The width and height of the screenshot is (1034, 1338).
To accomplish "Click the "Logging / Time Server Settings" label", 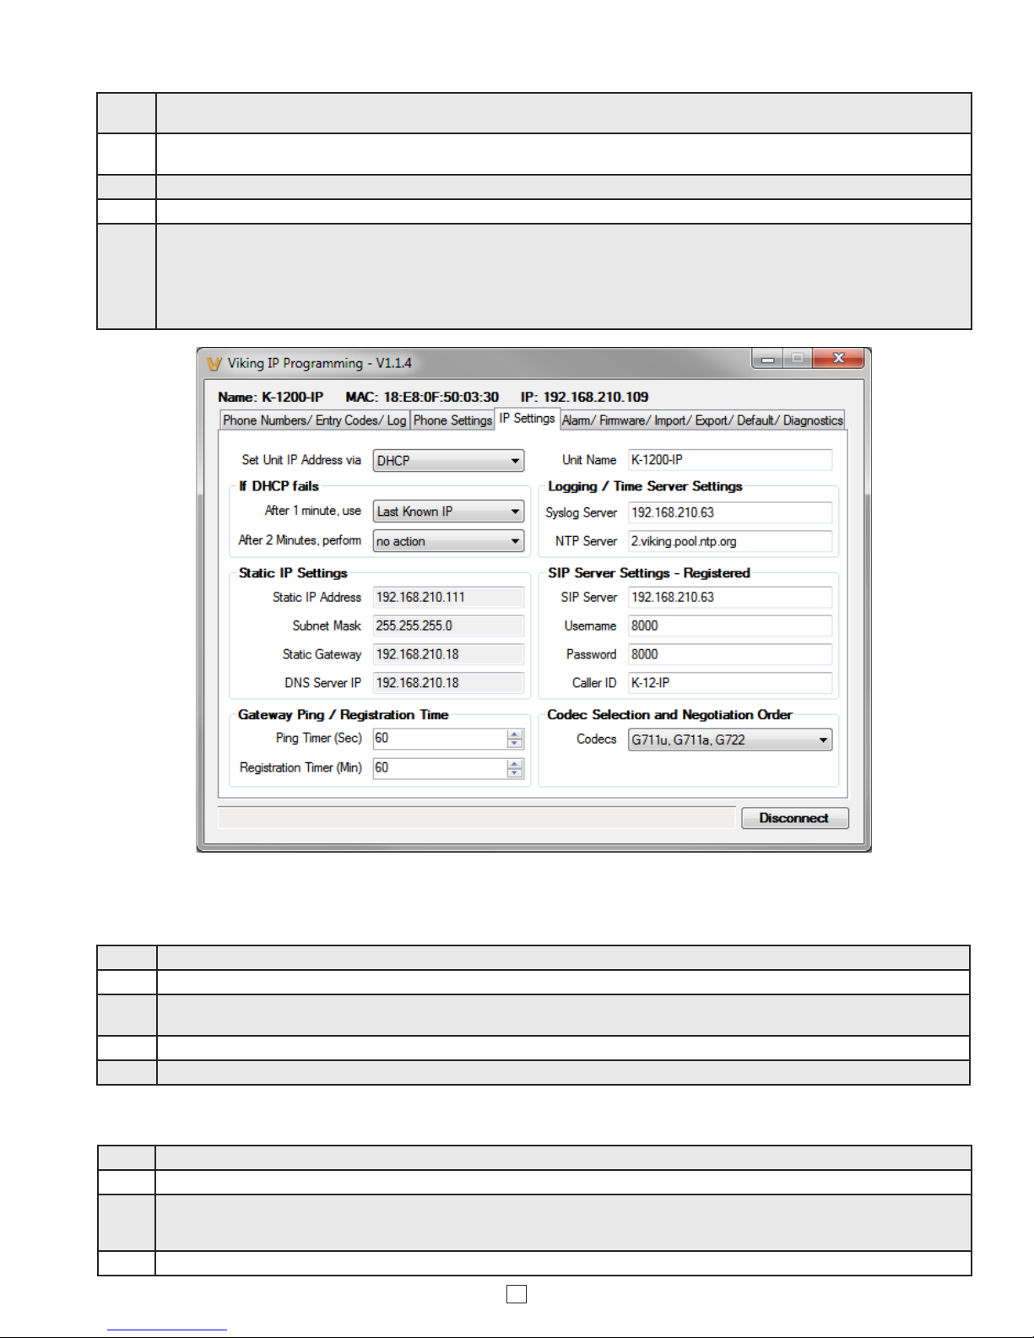I will pyautogui.click(x=645, y=486).
